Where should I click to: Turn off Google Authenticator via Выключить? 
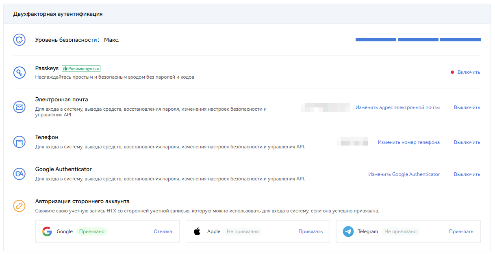467,174
